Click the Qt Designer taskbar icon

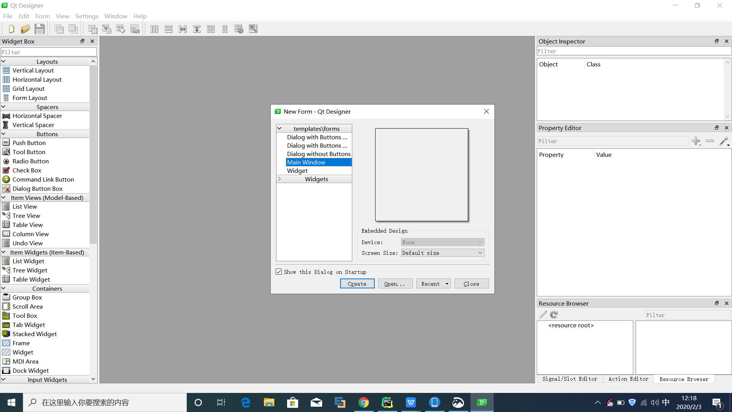pos(481,402)
